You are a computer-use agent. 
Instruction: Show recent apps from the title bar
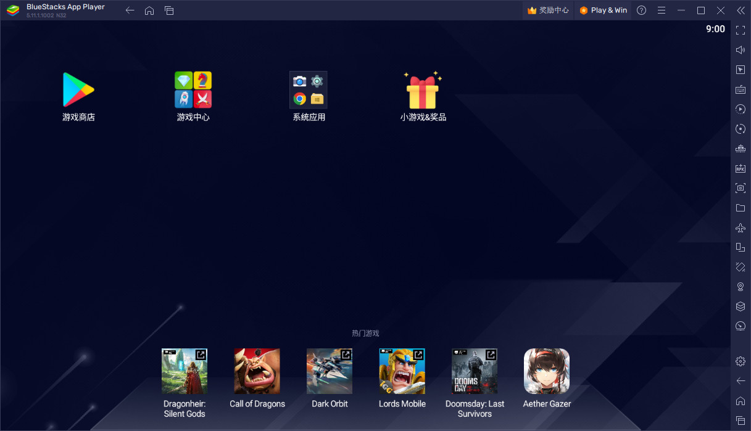pos(169,10)
